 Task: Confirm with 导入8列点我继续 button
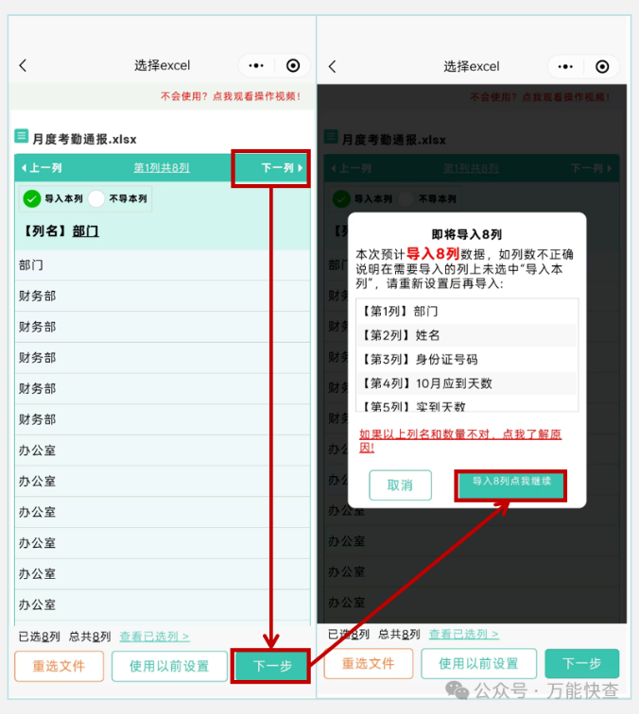click(510, 485)
